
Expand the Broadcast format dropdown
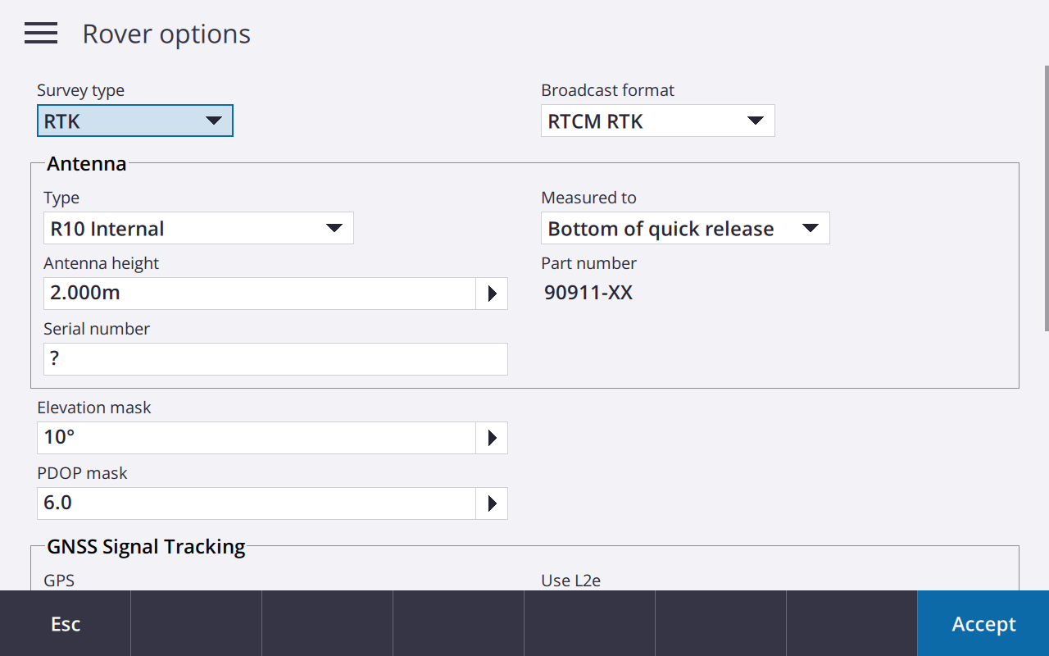tap(657, 121)
